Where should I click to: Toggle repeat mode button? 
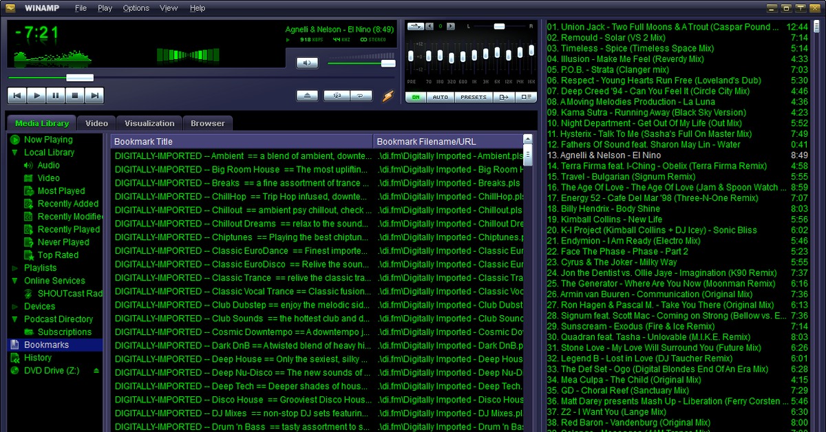(x=361, y=96)
